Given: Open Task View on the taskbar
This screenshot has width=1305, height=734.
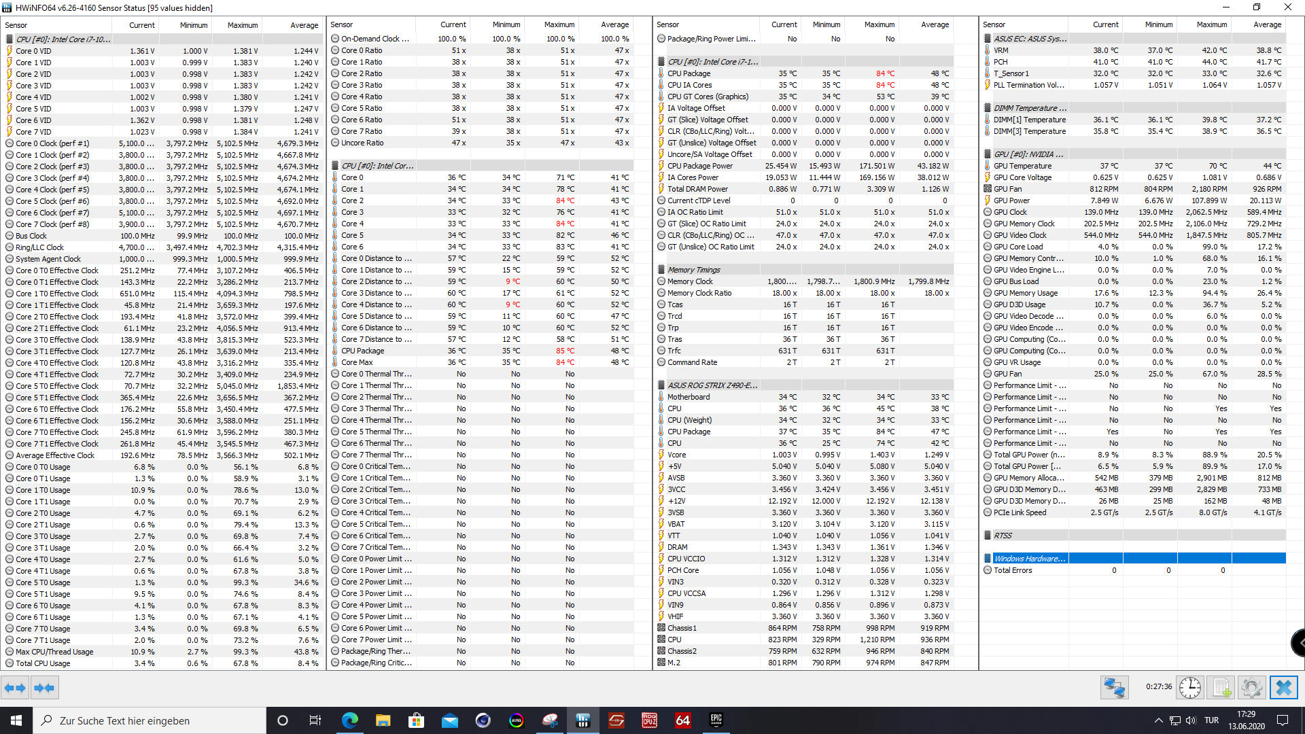Looking at the screenshot, I should point(315,720).
